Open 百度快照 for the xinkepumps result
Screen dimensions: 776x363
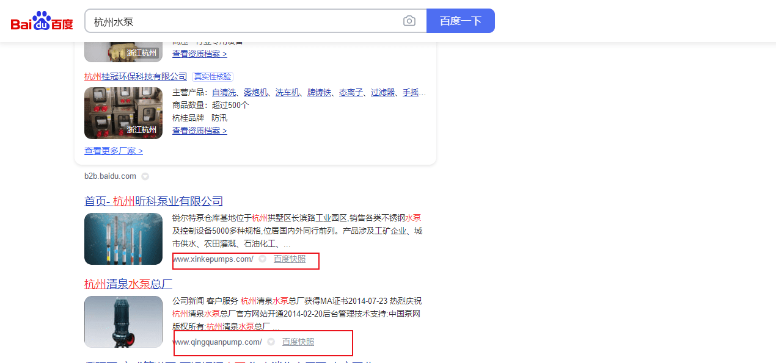(x=290, y=259)
